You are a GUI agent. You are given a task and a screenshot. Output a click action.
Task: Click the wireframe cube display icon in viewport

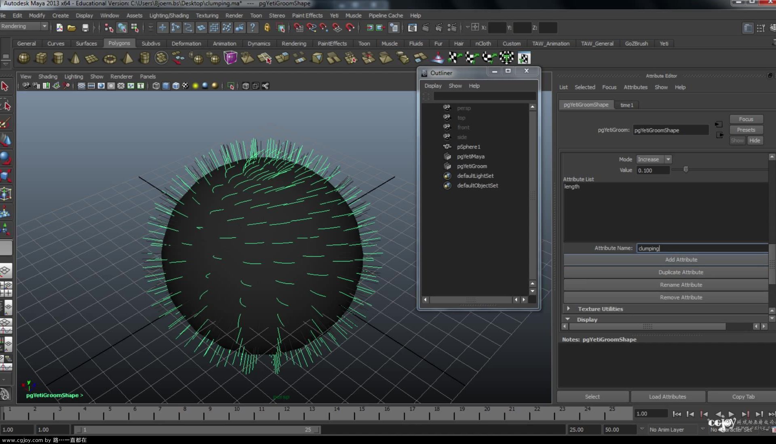pos(156,86)
